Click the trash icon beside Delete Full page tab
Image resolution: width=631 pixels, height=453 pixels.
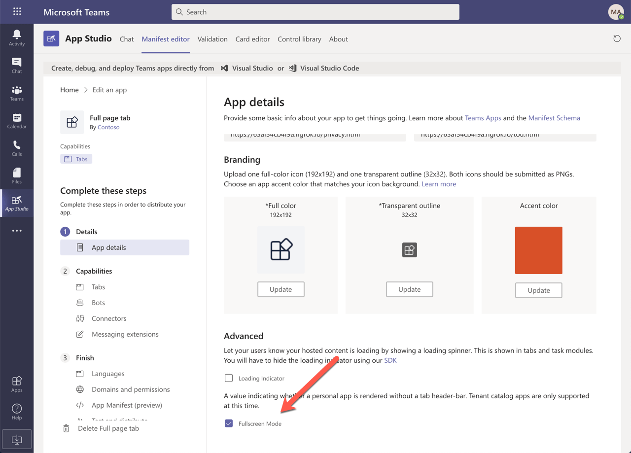coord(66,428)
